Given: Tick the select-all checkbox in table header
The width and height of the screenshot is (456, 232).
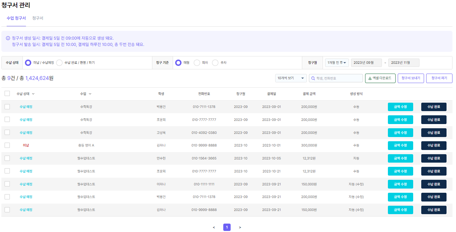Looking at the screenshot, I should [7, 94].
